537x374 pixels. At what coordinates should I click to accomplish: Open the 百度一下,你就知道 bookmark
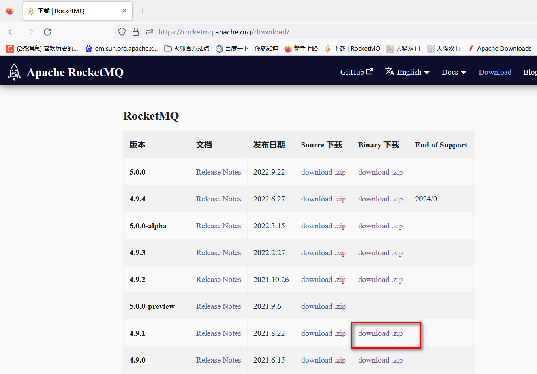[247, 49]
